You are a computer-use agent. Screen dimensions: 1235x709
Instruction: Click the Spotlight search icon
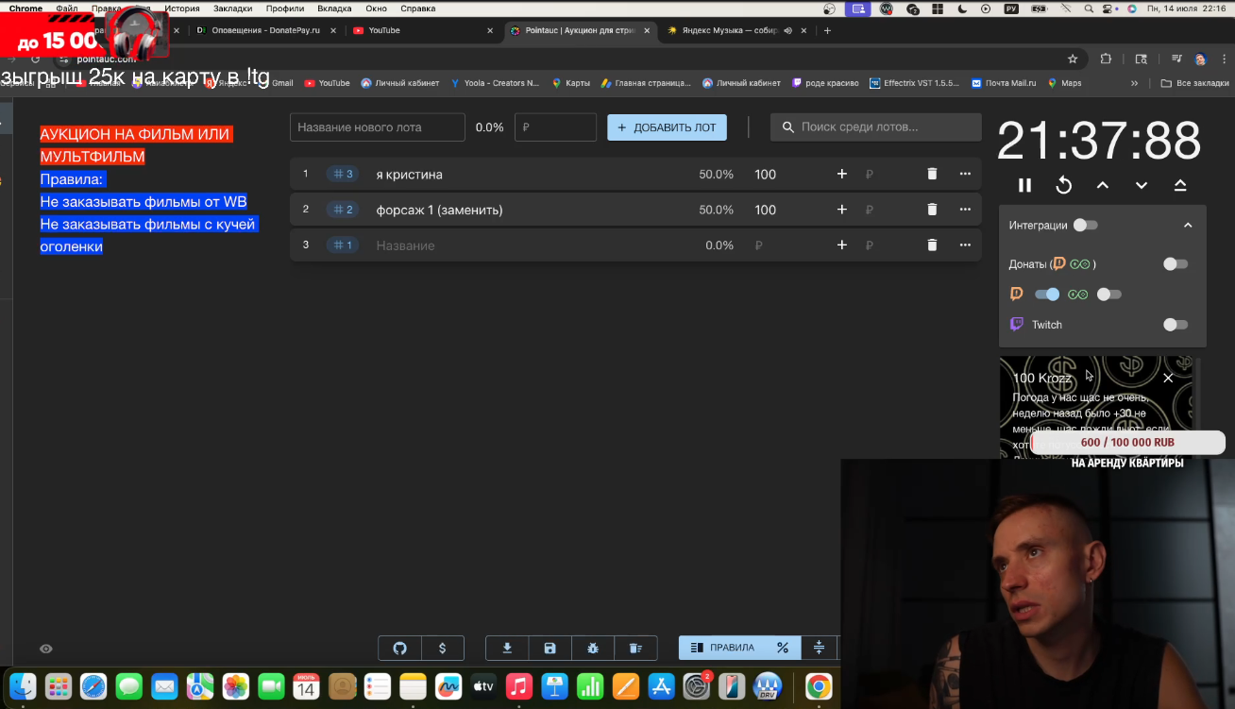[1089, 8]
